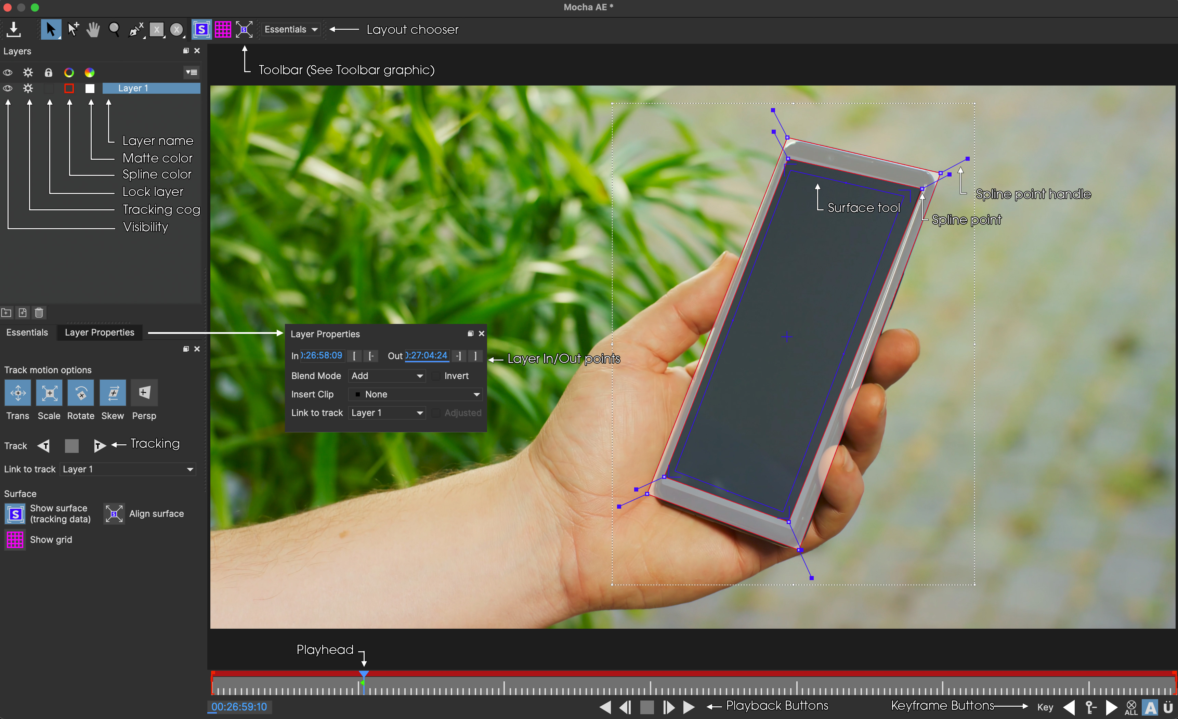
Task: Open Link to track dropdown in Essentials panel
Action: 128,469
